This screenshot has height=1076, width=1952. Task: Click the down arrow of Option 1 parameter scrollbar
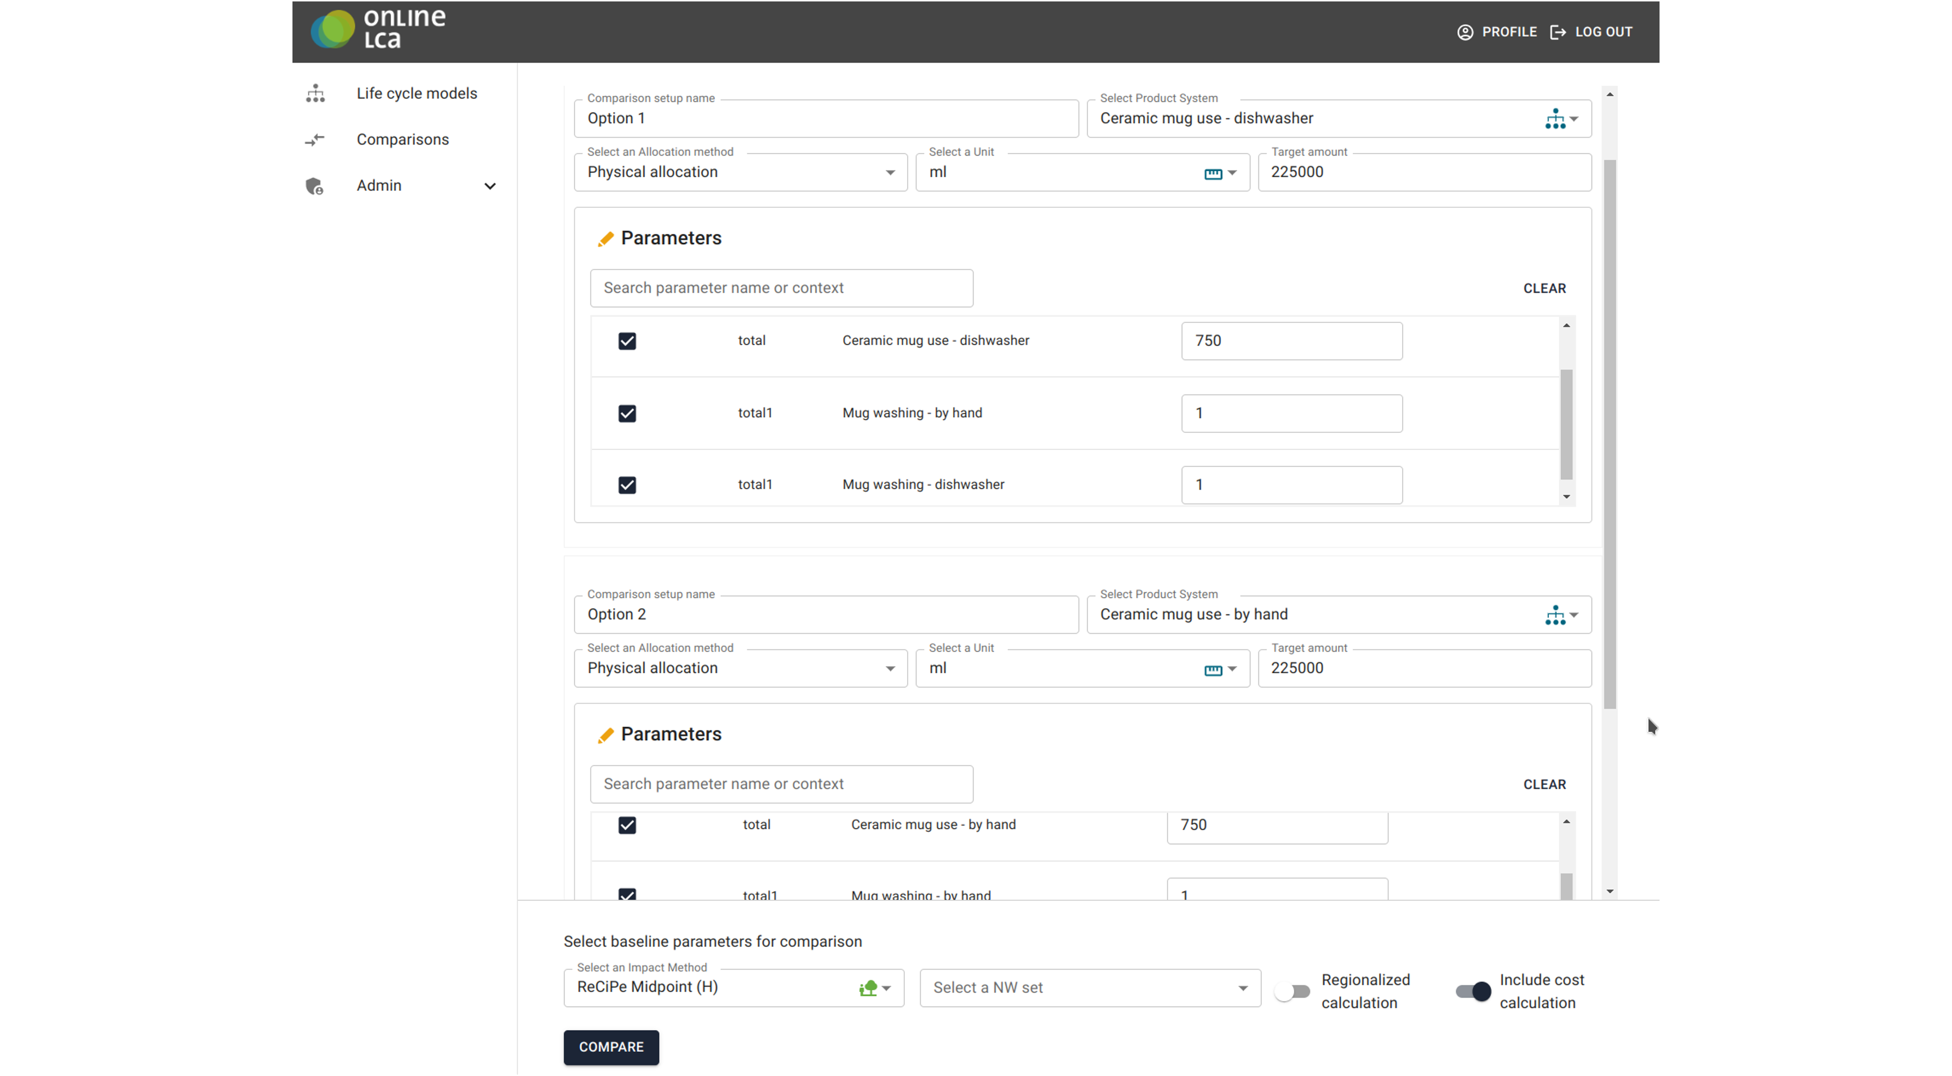[1566, 497]
